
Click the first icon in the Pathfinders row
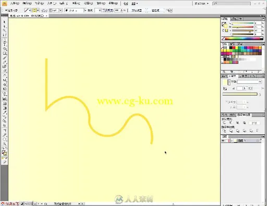coord(224,131)
